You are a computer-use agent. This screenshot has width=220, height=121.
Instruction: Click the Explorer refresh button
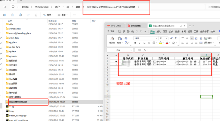click(x=5, y=7)
